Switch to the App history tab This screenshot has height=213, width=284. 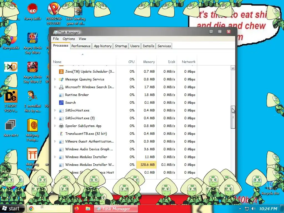point(103,46)
